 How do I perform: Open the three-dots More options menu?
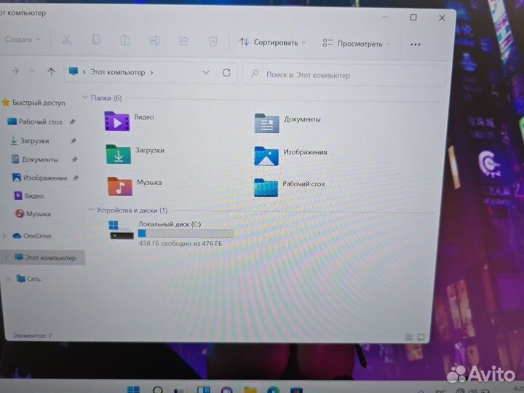click(x=416, y=44)
